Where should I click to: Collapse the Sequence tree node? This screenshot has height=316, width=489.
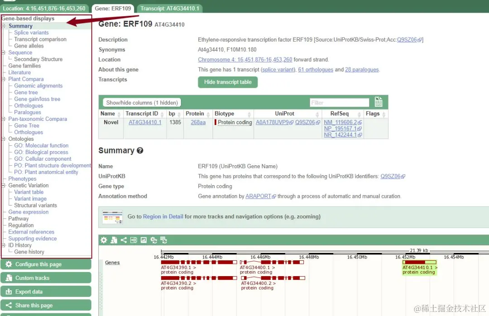click(x=4, y=53)
